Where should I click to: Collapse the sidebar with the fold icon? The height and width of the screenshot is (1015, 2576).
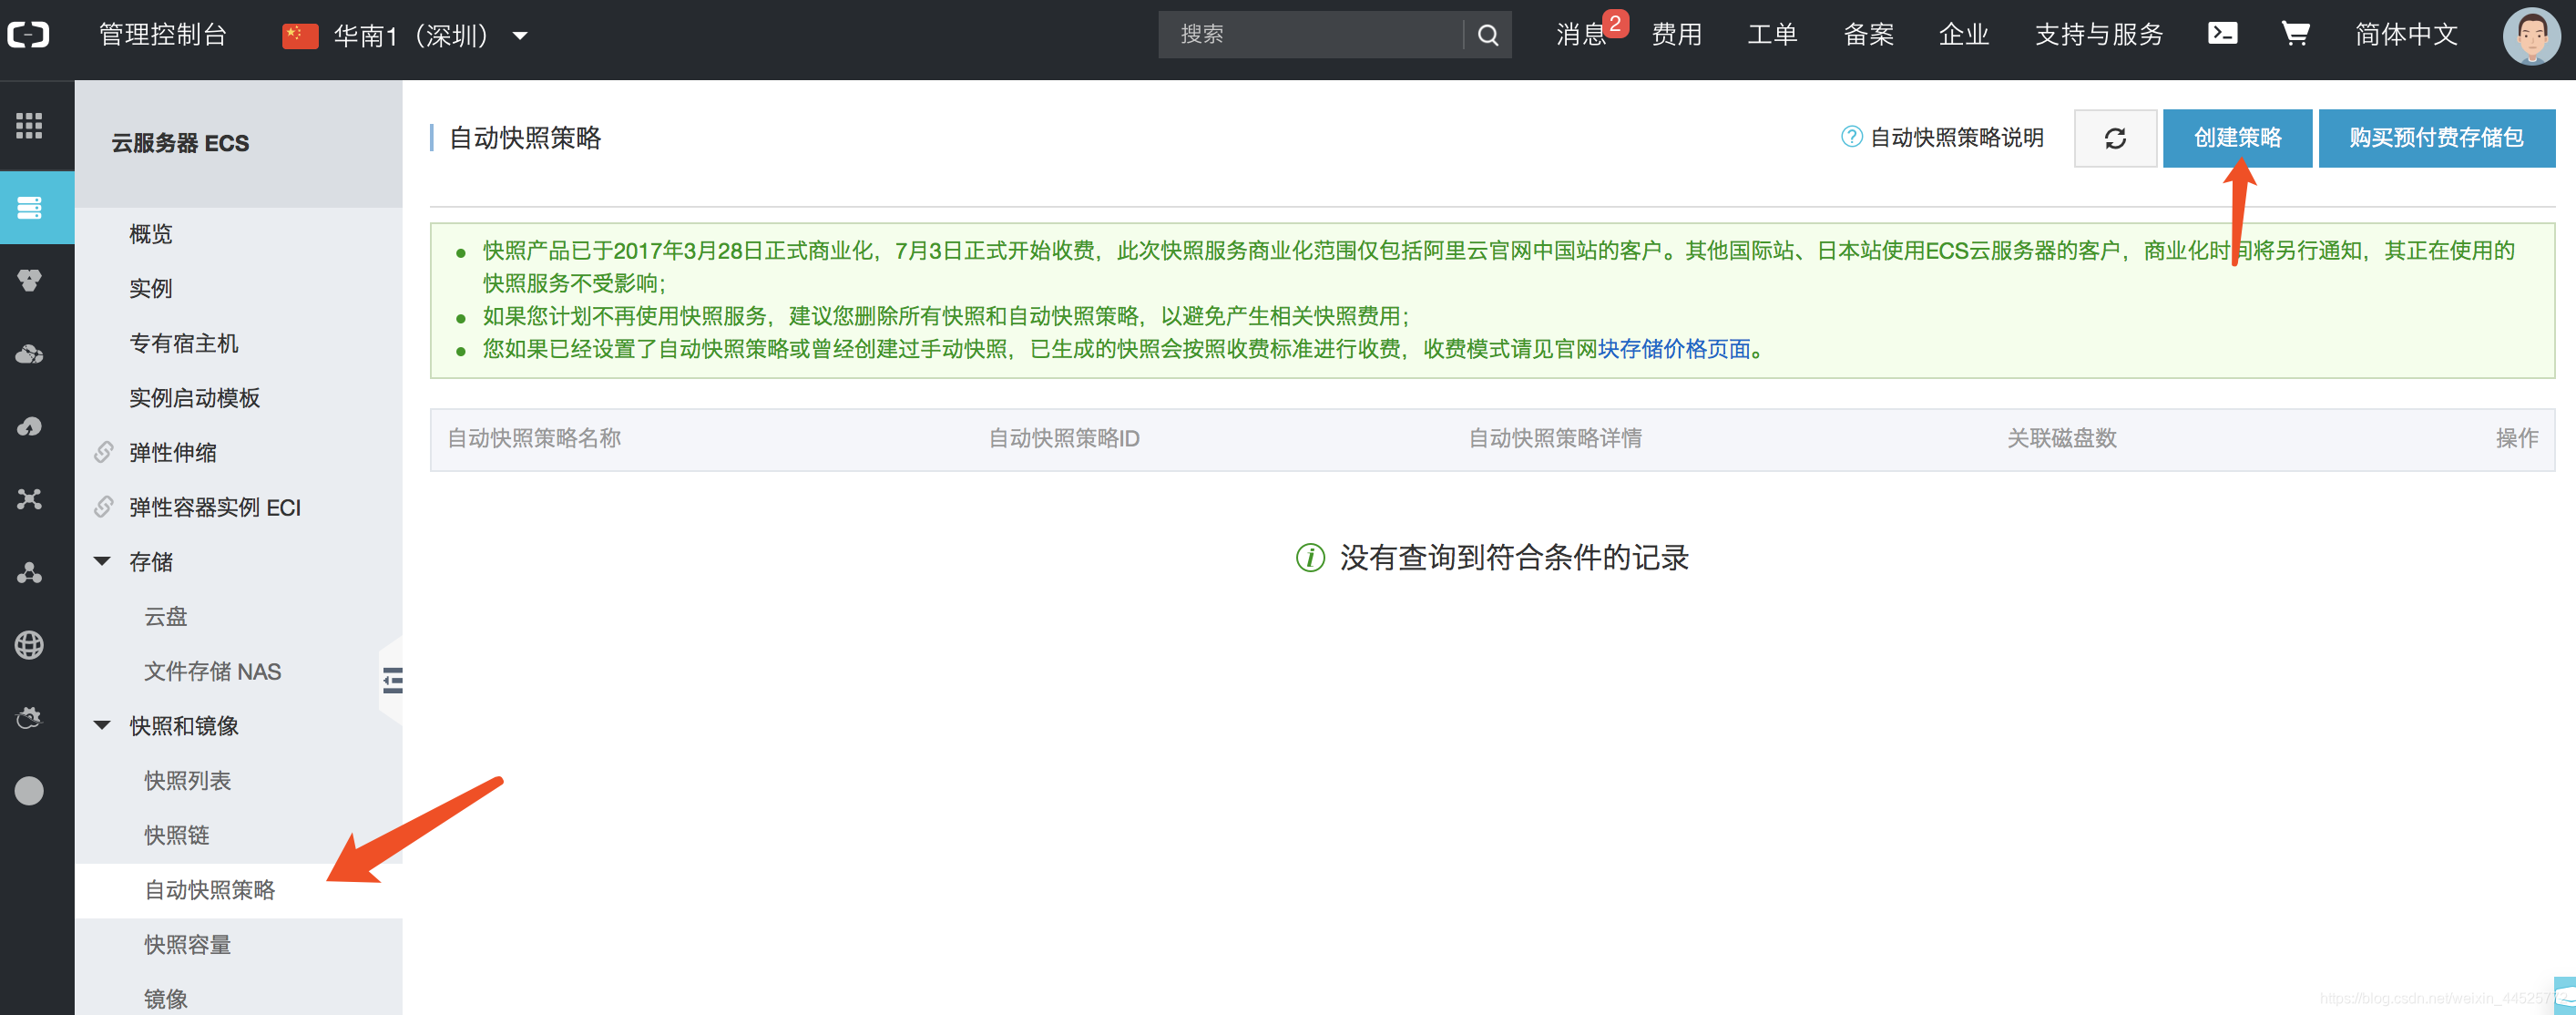click(x=392, y=681)
